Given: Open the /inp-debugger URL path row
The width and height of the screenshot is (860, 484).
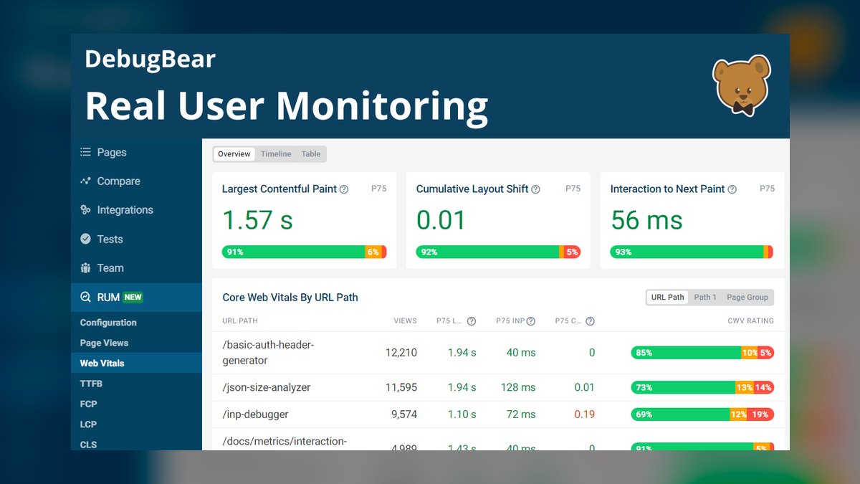Looking at the screenshot, I should [x=498, y=414].
